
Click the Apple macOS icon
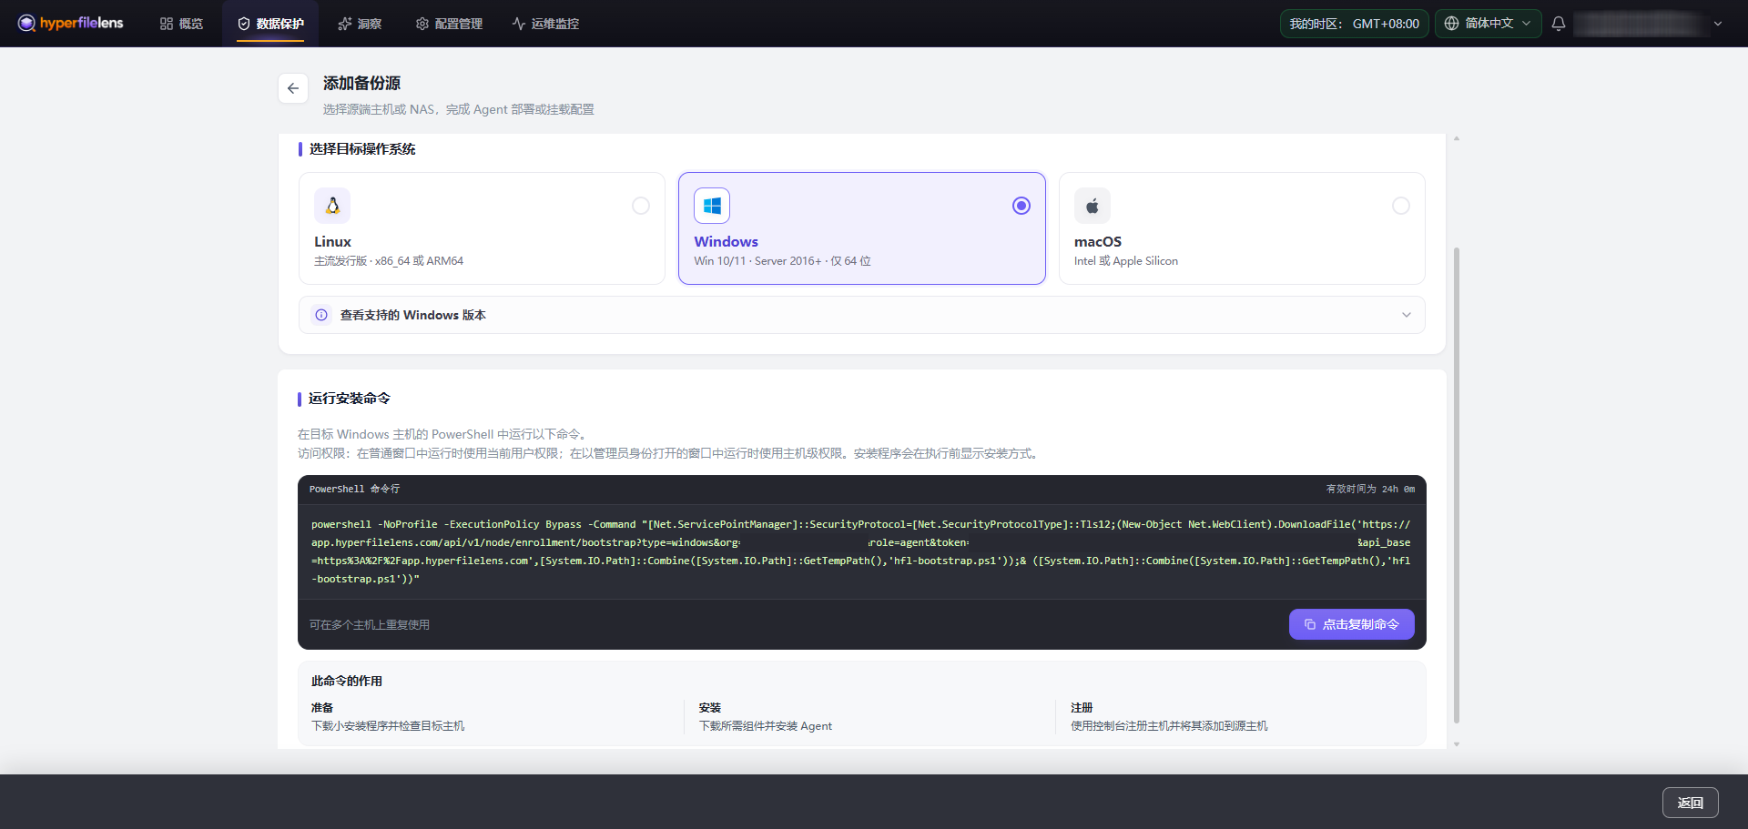point(1092,206)
